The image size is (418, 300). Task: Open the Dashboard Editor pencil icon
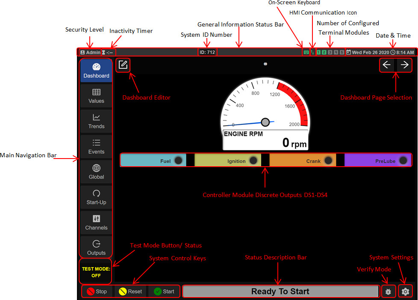[x=123, y=65]
